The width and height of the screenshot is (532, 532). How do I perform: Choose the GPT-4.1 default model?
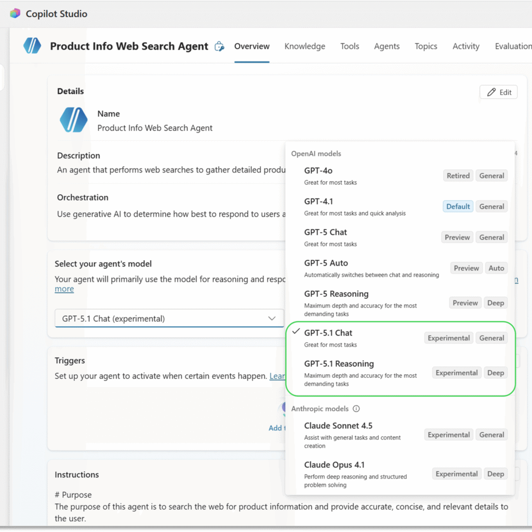click(400, 207)
